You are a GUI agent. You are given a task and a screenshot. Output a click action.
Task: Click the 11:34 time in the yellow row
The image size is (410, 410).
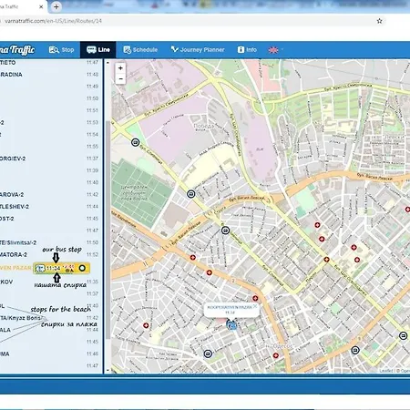tap(53, 268)
